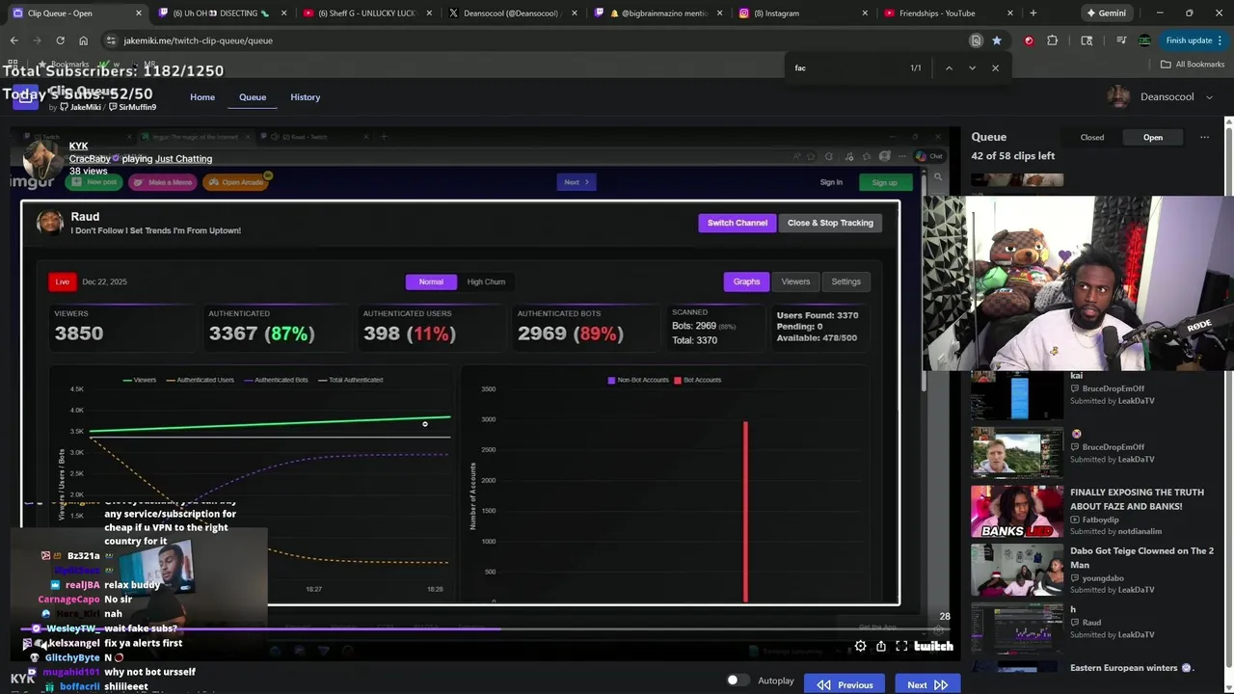
Task: Switch to Friendships YouTube tab
Action: 947,13
